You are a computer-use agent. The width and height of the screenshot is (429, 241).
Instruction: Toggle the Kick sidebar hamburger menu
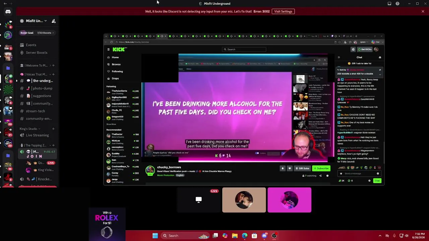click(x=108, y=50)
